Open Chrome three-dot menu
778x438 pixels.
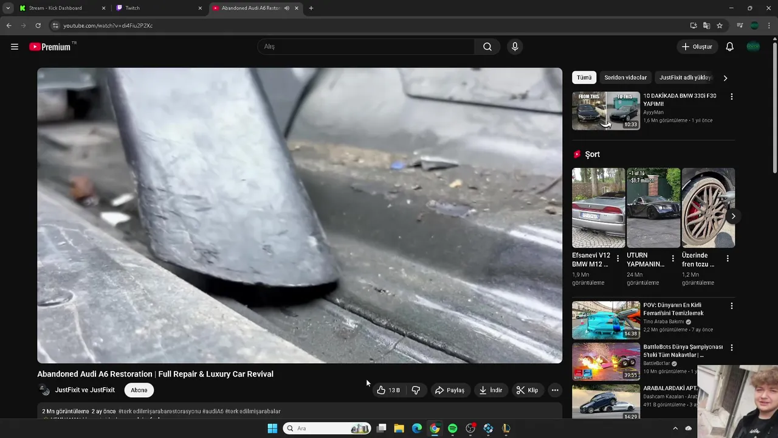pos(769,26)
